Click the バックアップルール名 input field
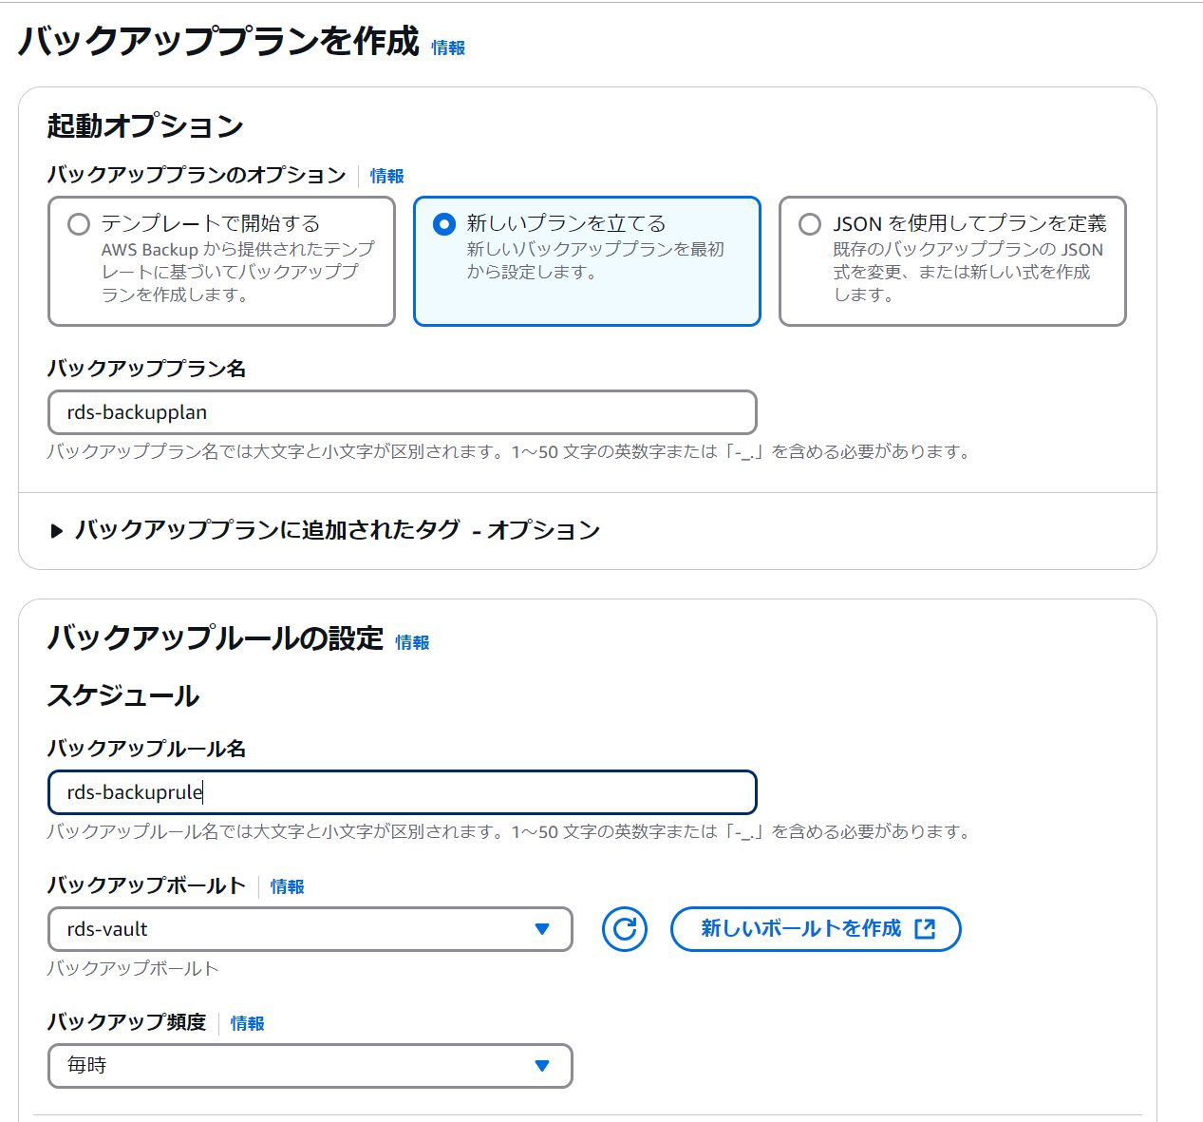 click(x=402, y=792)
